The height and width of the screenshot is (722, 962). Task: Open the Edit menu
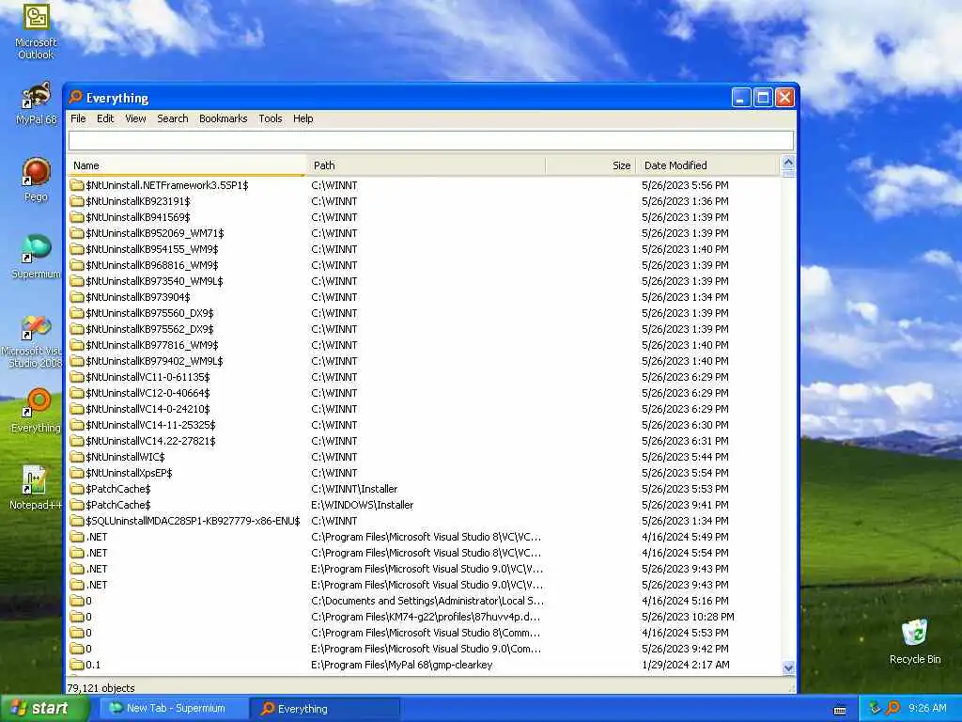pyautogui.click(x=105, y=118)
